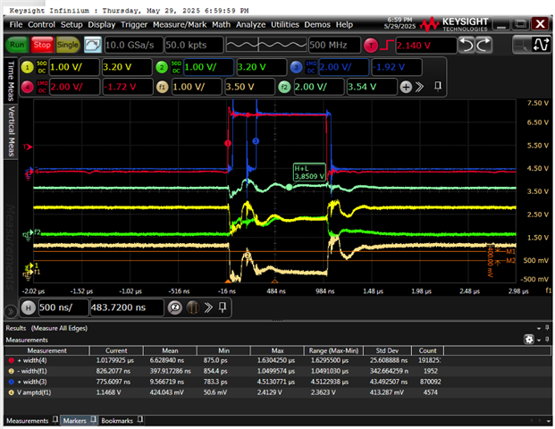Viewport: 555px width, 429px height.
Task: Click the 500 MHz bandwidth field
Action: point(334,45)
